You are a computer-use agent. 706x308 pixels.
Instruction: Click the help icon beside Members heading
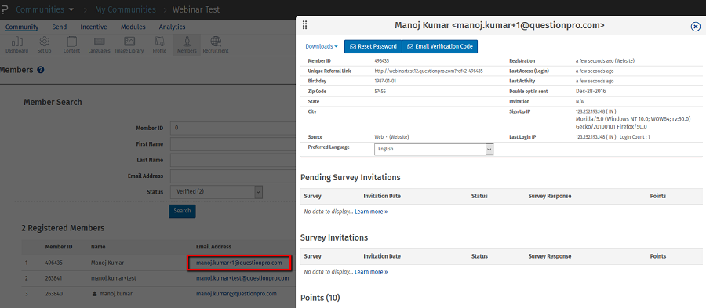pos(41,70)
